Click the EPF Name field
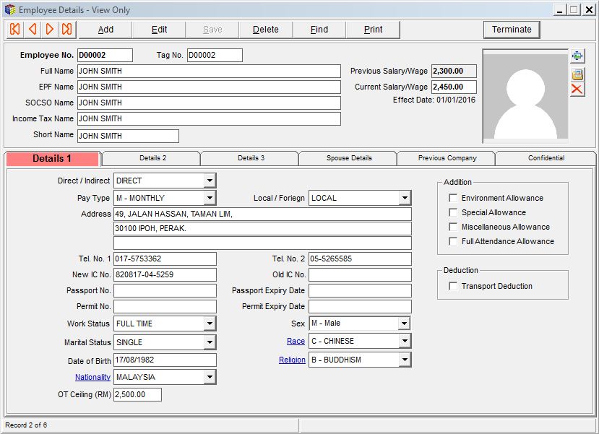The image size is (599, 434). (209, 87)
